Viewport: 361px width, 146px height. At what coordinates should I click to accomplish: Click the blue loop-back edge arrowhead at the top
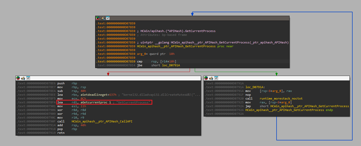coord(192,14)
